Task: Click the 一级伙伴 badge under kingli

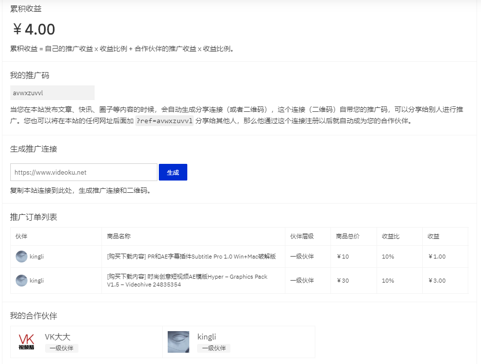Action: click(214, 348)
